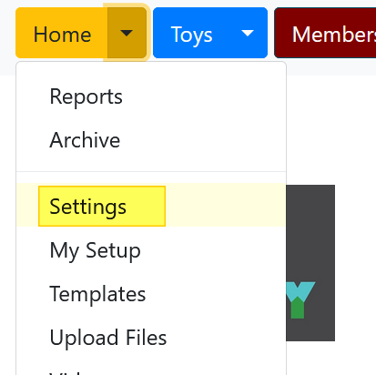Image resolution: width=376 pixels, height=375 pixels.
Task: Click the teal Y-shaped logo graphic
Action: [300, 299]
